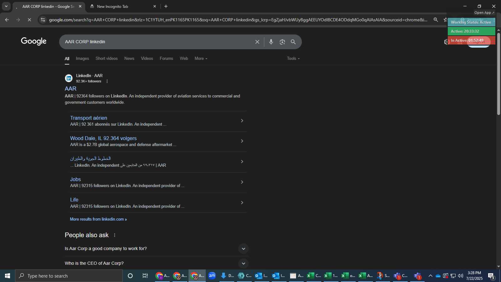501x282 pixels.
Task: Click the taskbar clock showing 3:28 PM
Action: [x=474, y=276]
